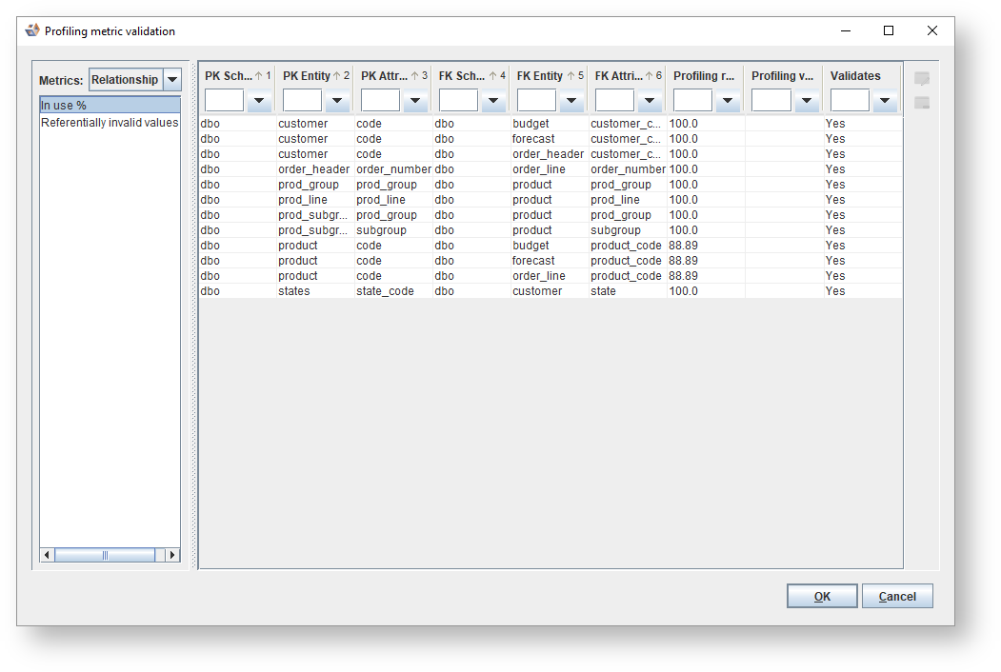This screenshot has width=1001, height=672.
Task: Select the 'order_header' FK Entity cell
Action: (550, 154)
